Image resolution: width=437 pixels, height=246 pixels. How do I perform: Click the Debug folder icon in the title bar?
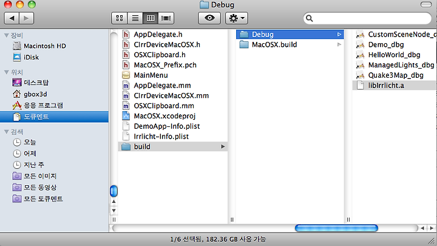pos(205,4)
